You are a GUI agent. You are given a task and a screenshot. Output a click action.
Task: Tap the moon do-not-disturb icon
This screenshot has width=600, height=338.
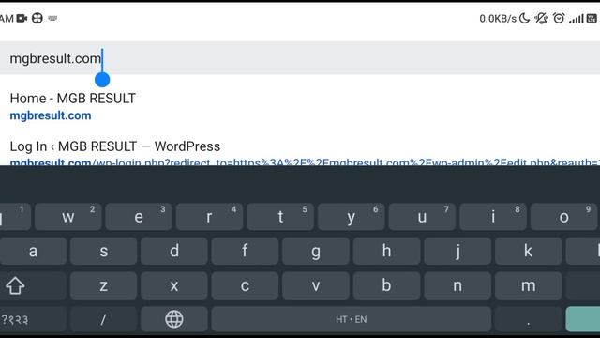coord(524,18)
